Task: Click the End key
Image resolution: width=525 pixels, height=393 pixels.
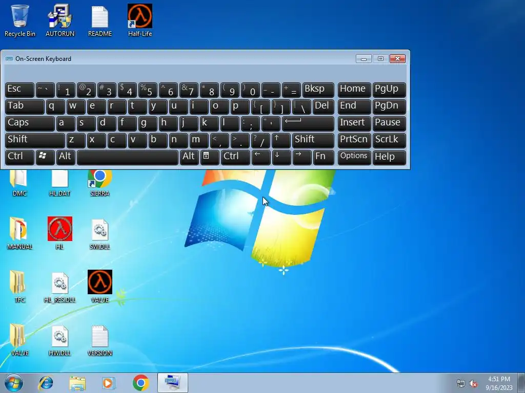Action: coord(354,106)
